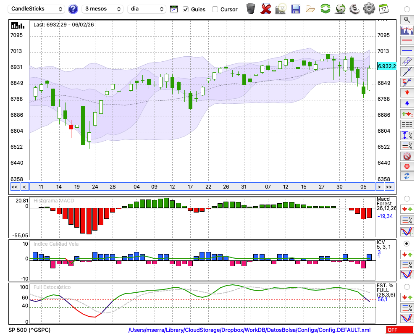Toggle the red OFF button
The image size is (420, 336).
tap(400, 330)
